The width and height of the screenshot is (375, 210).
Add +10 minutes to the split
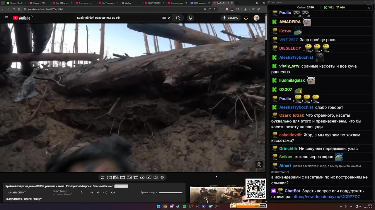point(105,192)
